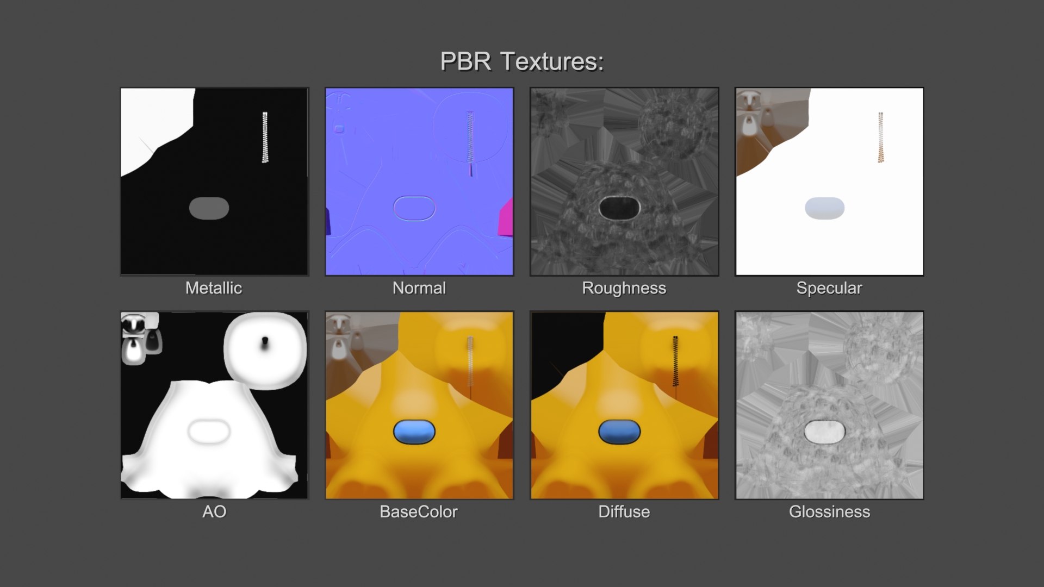Open the AO texture thumbnail
The image size is (1044, 587).
[x=214, y=405]
